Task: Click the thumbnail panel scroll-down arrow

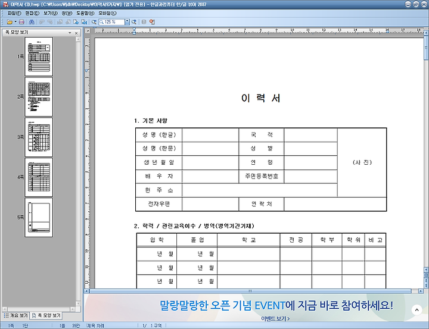Action: 78,303
